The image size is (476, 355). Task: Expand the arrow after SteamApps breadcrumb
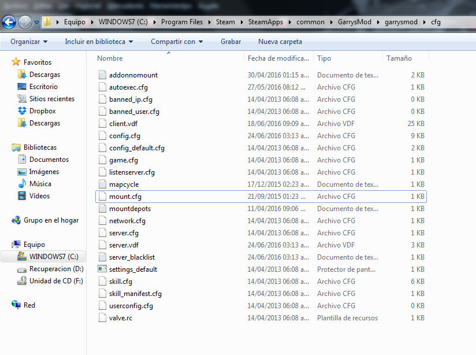point(290,22)
